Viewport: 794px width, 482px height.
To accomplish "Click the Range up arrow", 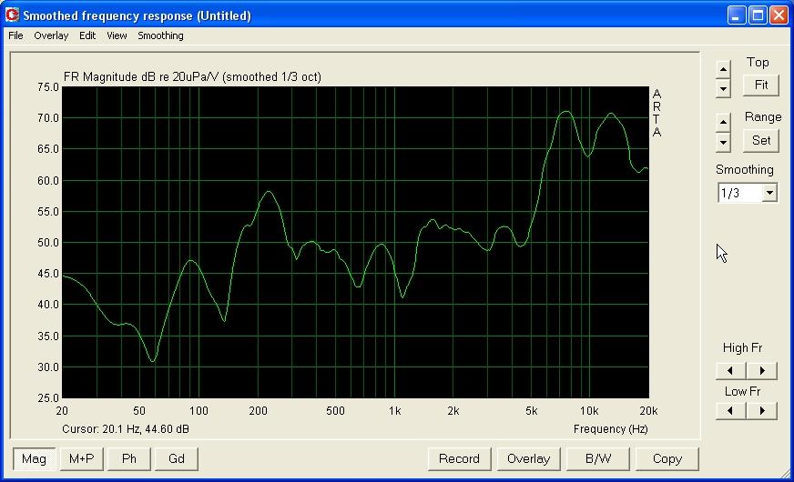I will coord(723,122).
